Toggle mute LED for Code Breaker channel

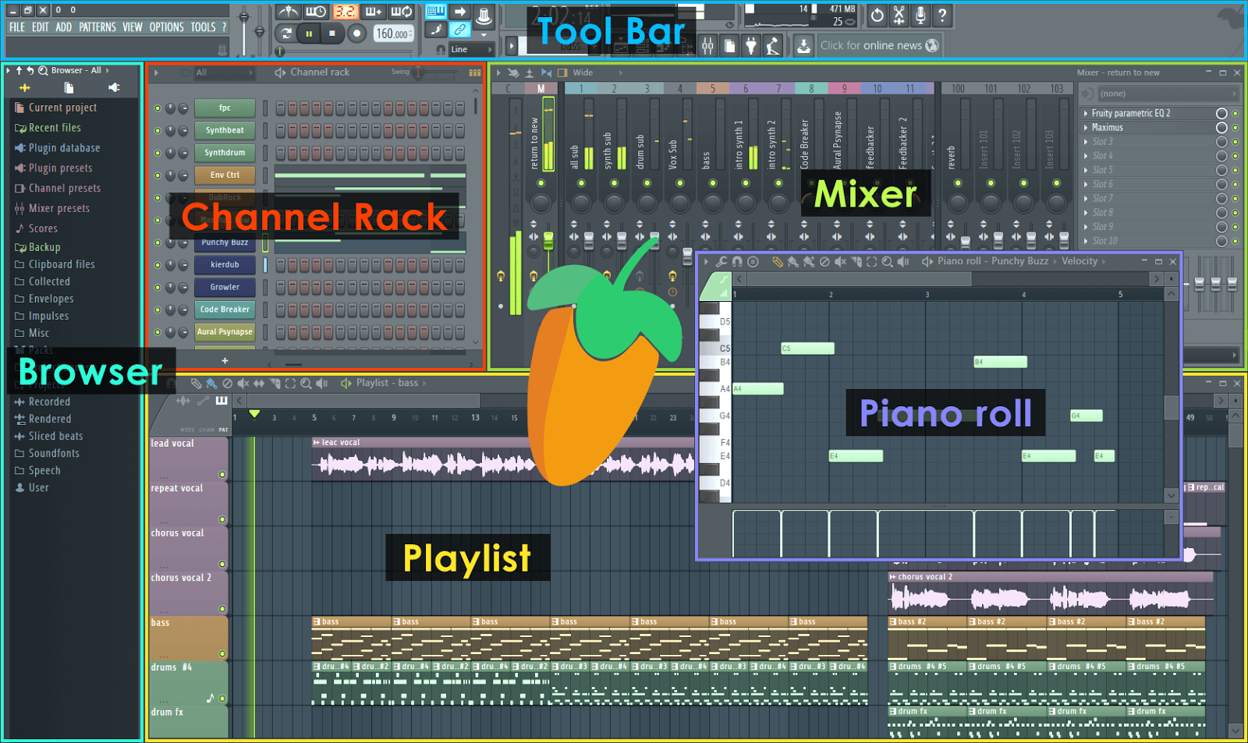tap(158, 310)
